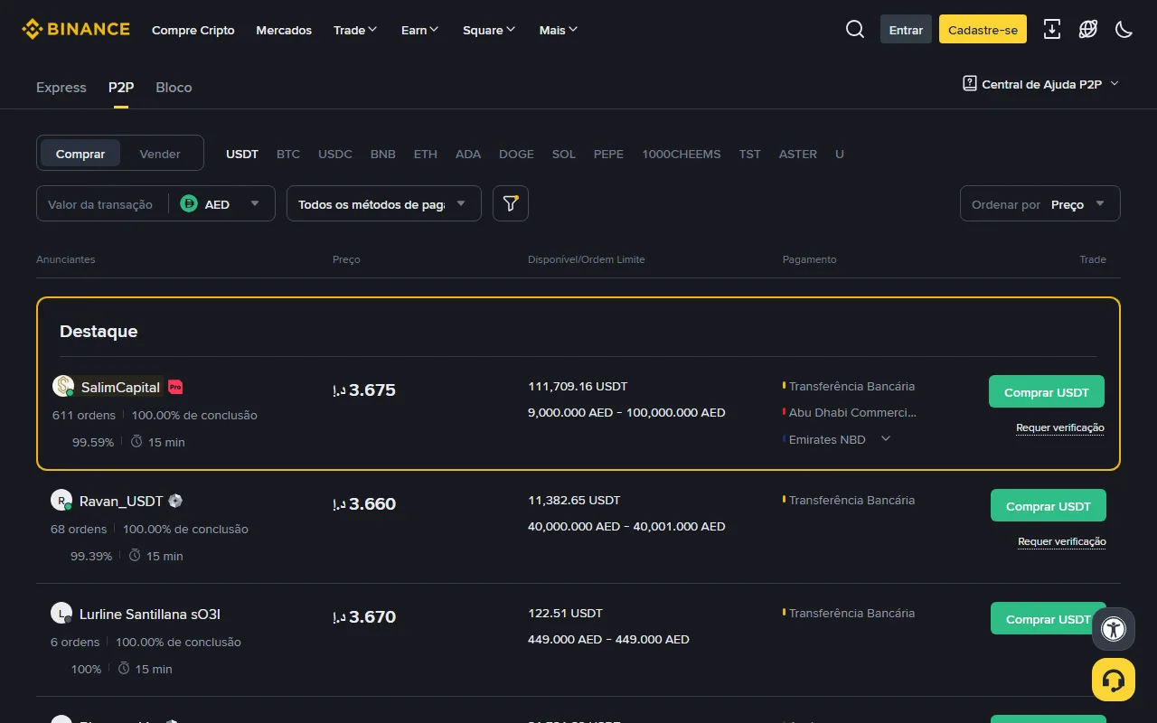Open Mercados menu item
1157x723 pixels.
click(284, 30)
